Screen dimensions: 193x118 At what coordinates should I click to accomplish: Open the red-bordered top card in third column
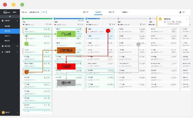pyautogui.click(x=100, y=30)
